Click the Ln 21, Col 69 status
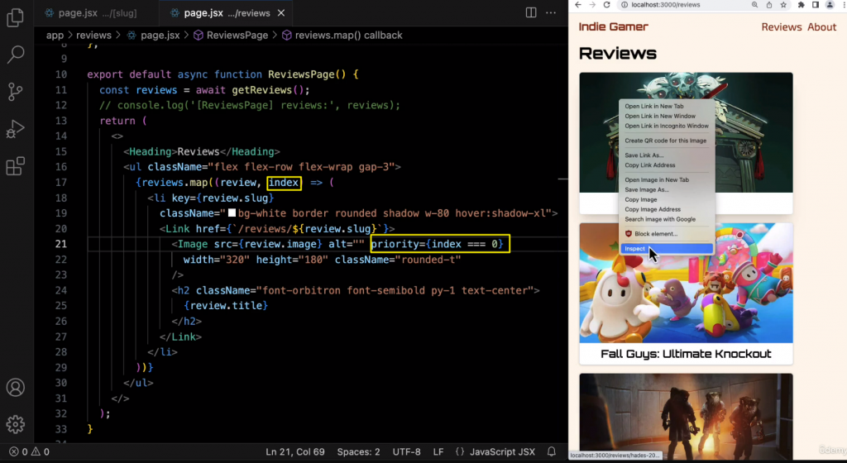This screenshot has width=847, height=463. [295, 451]
